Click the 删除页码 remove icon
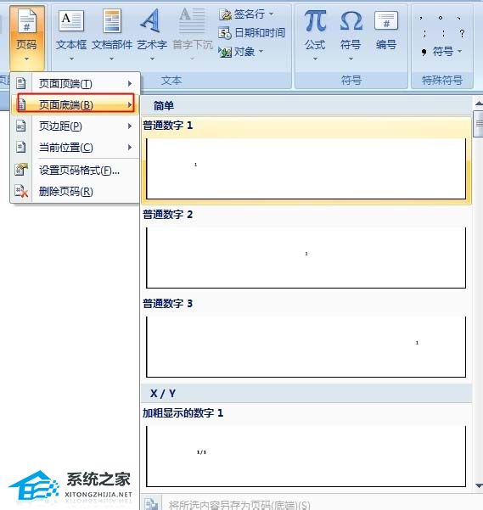Image resolution: width=483 pixels, height=510 pixels. pyautogui.click(x=21, y=191)
